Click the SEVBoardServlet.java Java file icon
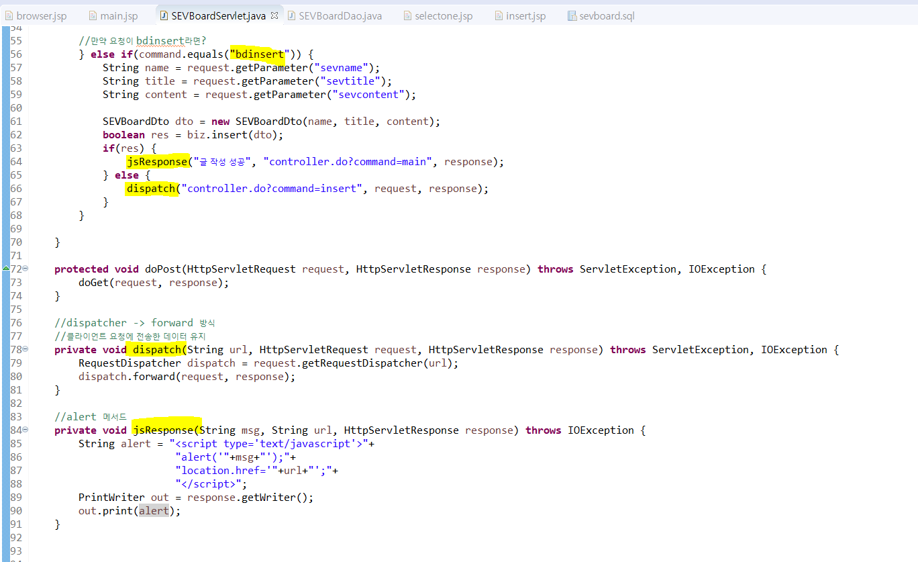Viewport: 918px width, 562px height. click(164, 15)
